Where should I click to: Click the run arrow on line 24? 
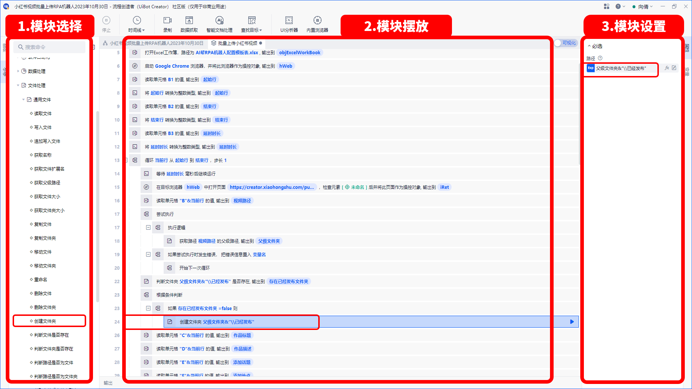pyautogui.click(x=572, y=322)
